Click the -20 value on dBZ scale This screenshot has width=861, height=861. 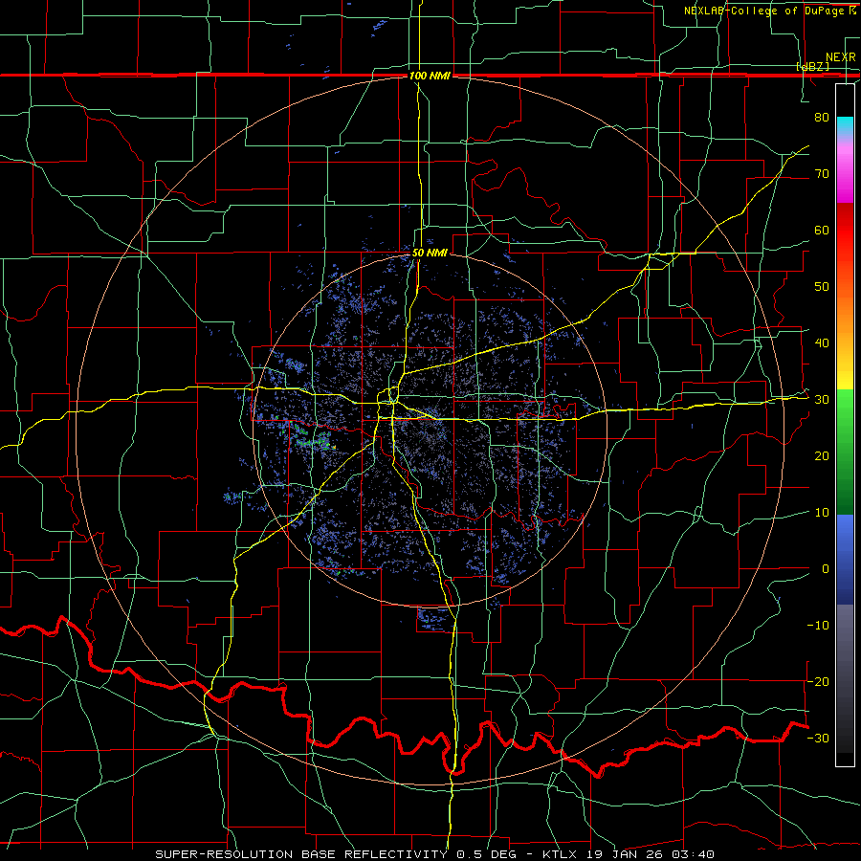tap(818, 681)
